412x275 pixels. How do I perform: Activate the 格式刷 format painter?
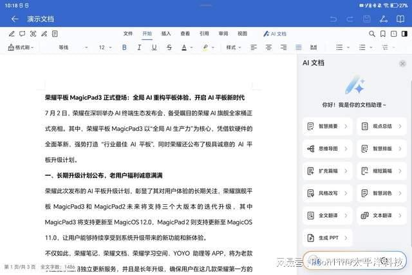pos(21,47)
